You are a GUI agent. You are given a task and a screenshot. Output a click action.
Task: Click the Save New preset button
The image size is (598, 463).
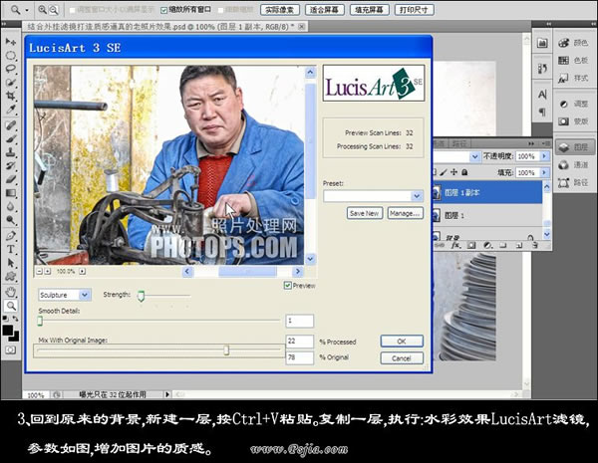click(364, 213)
